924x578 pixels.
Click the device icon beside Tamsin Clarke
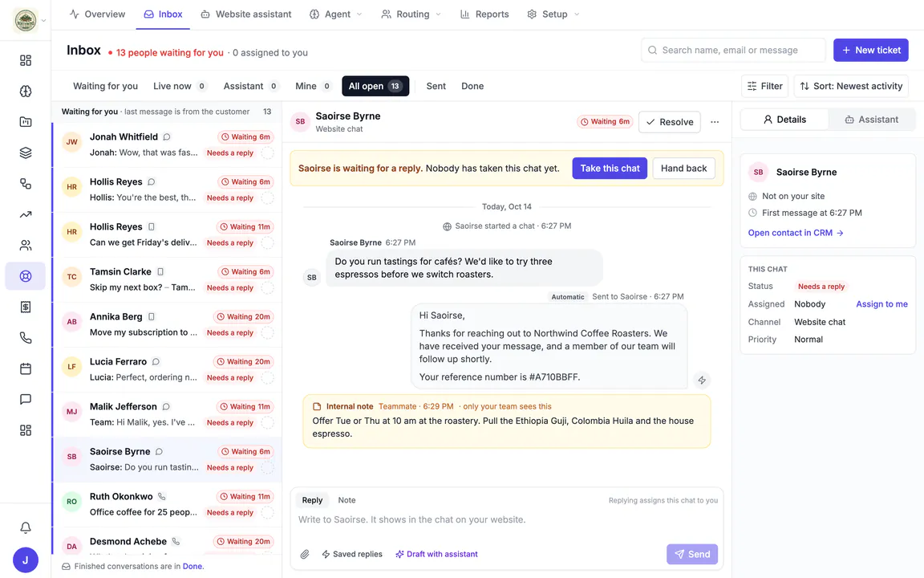[160, 272]
